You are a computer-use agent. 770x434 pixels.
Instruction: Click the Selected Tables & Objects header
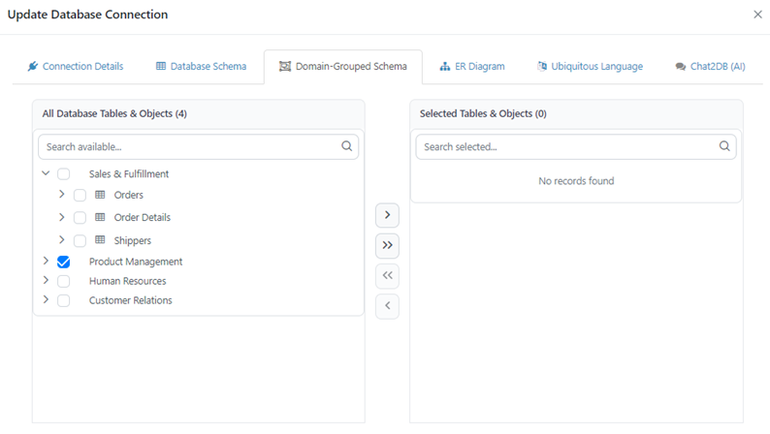tap(483, 113)
